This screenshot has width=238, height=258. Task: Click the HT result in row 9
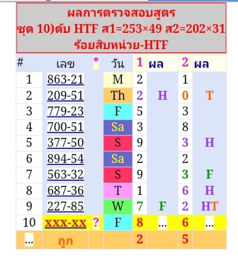click(x=209, y=206)
